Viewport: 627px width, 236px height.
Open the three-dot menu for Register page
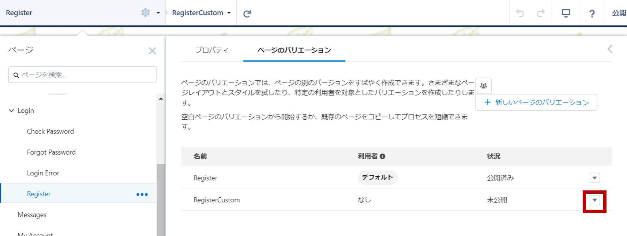pos(142,194)
